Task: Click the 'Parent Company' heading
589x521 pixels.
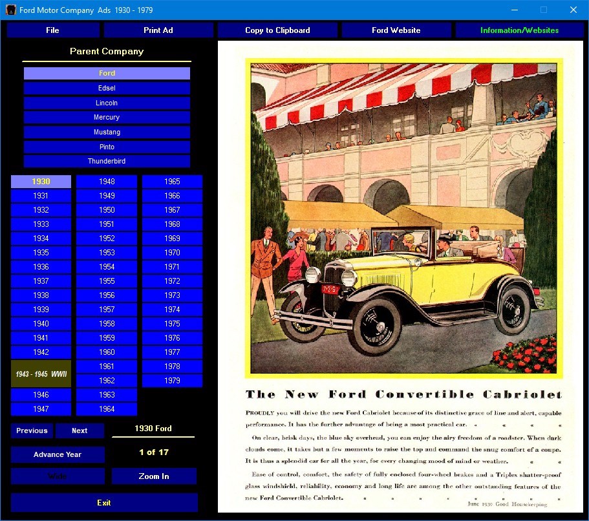Action: [107, 52]
